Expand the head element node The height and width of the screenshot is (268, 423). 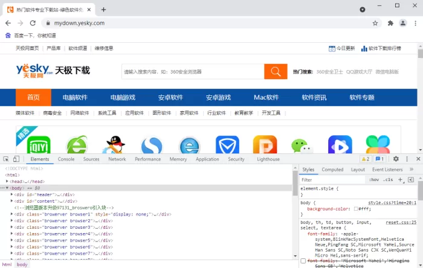[x=7, y=181]
